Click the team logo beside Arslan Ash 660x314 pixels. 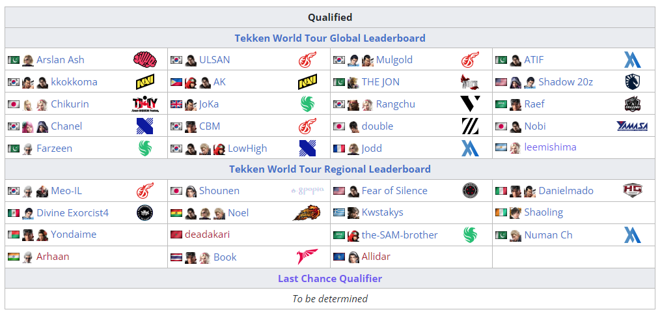(144, 60)
